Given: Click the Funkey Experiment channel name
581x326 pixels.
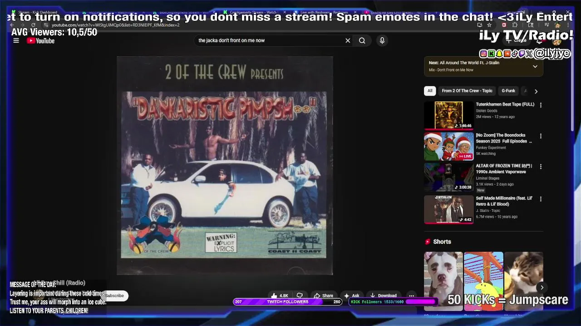Looking at the screenshot, I should click(491, 148).
